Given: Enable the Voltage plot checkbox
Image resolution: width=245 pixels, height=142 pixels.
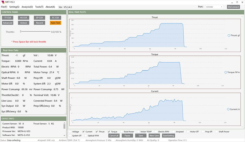Looking at the screenshot, I should pyautogui.click(x=70, y=132).
